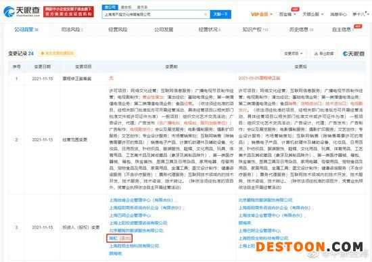This screenshot has height=262, width=372.
Task: Click the yellow alert badge beside 变更记录
Action: (x=57, y=53)
